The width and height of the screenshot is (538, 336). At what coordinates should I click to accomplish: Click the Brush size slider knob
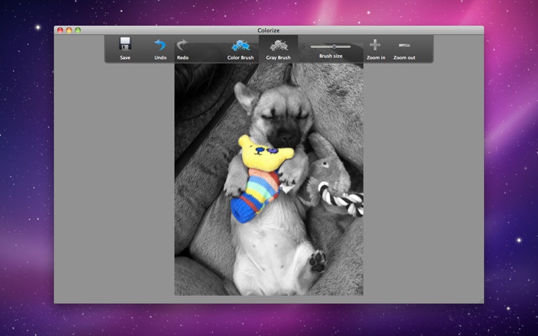(334, 46)
